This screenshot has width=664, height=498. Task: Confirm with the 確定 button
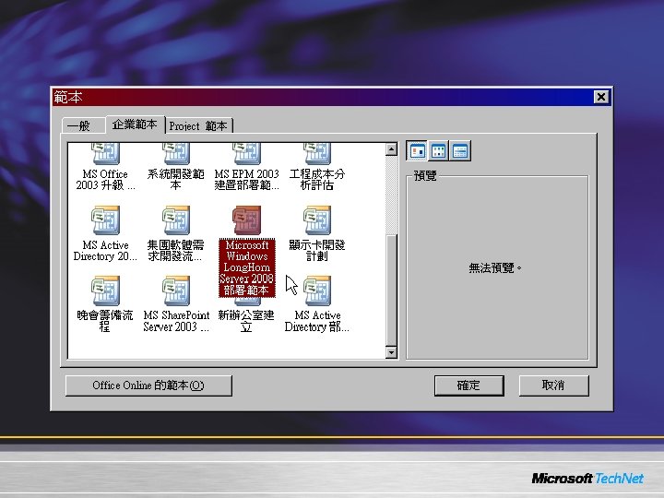click(468, 385)
